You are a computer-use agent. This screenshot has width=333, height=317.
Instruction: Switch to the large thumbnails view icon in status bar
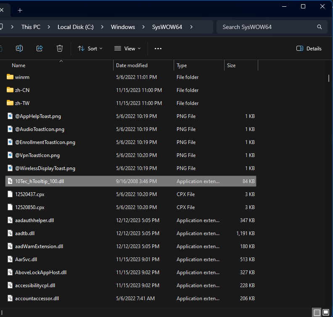point(326,312)
